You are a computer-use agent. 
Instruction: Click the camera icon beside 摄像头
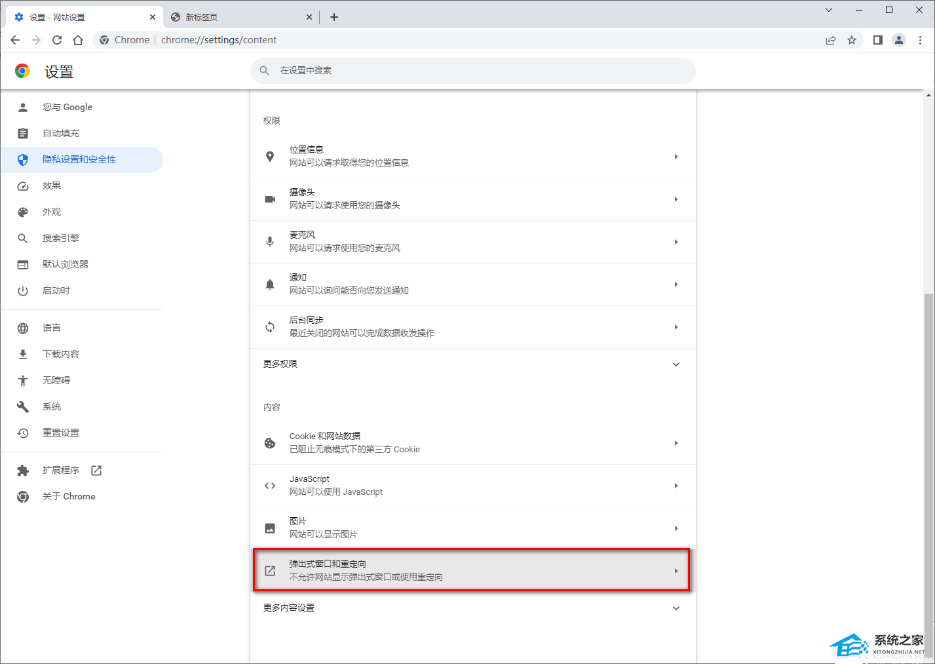click(x=270, y=199)
